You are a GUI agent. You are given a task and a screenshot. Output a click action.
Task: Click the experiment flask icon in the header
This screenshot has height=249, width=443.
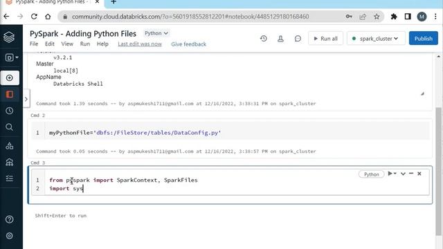tap(280, 39)
